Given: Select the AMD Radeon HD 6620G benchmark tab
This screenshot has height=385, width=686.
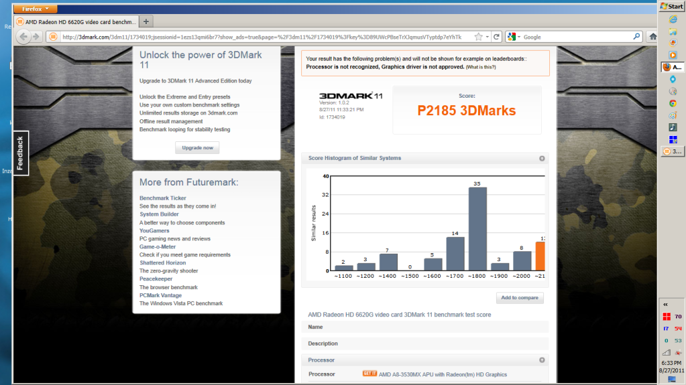Looking at the screenshot, I should (76, 22).
